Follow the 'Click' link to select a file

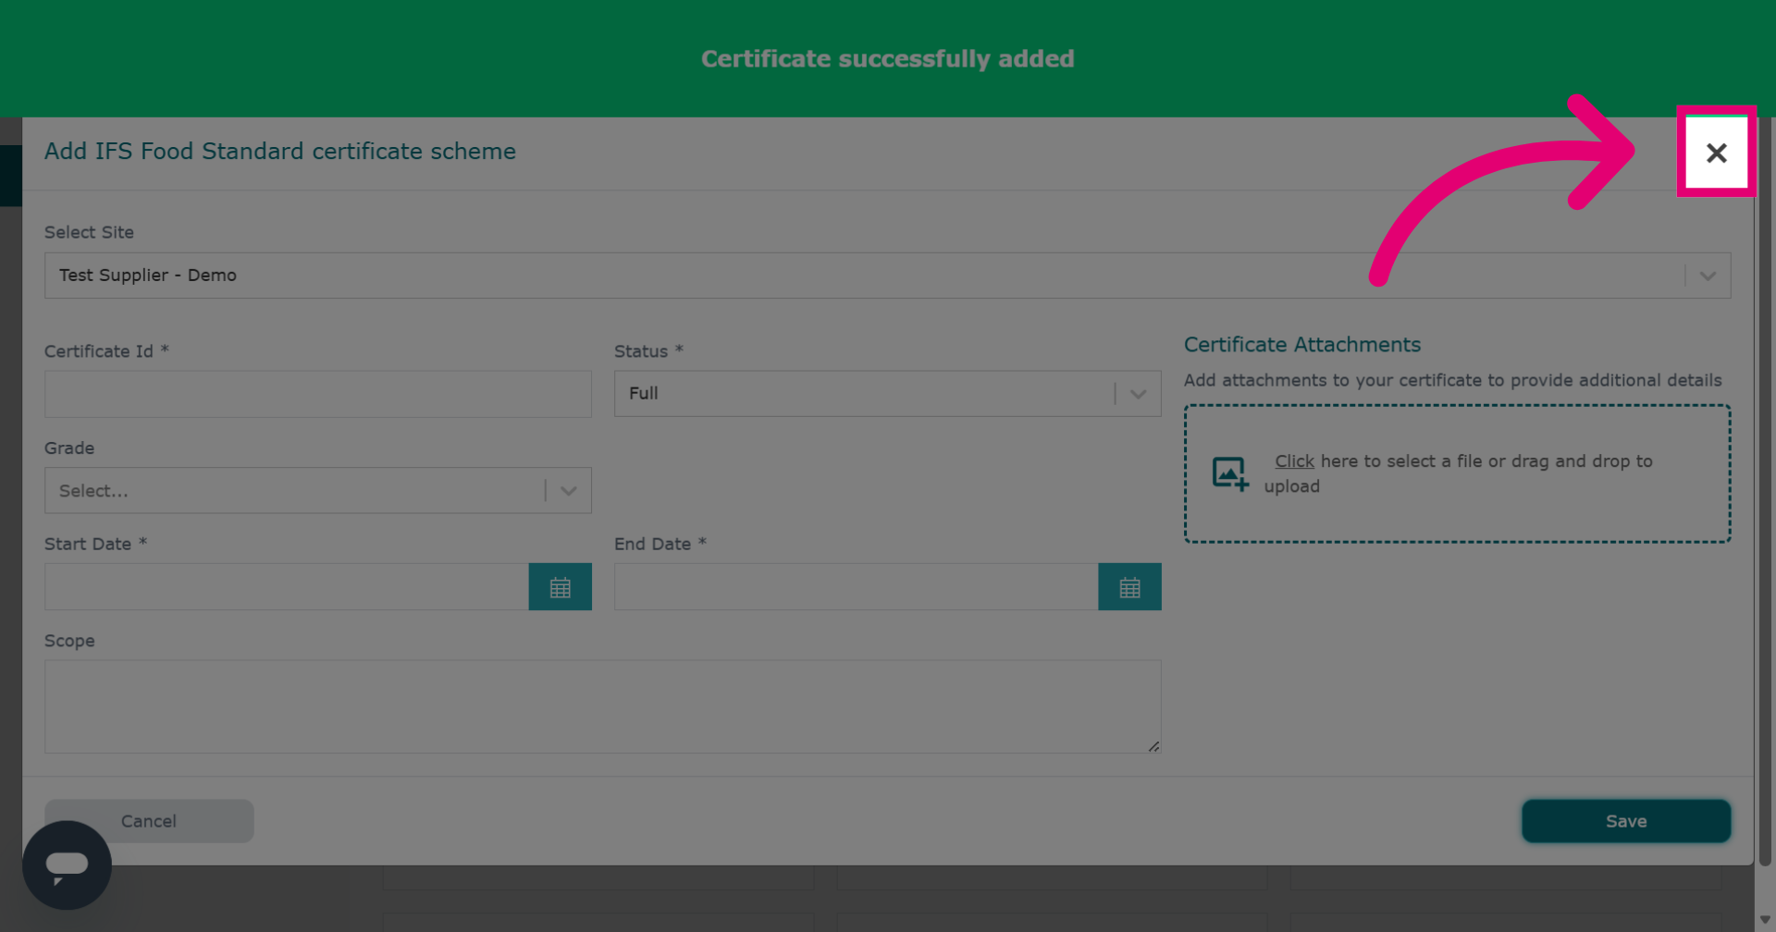point(1294,460)
